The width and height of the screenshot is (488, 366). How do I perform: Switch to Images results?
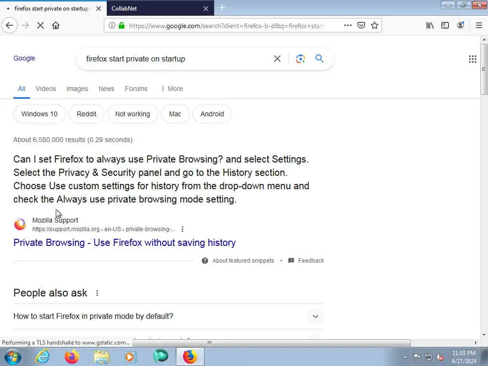(77, 89)
